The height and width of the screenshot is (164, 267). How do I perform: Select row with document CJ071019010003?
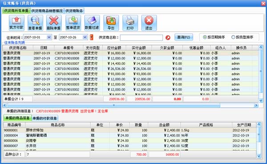click(130, 84)
